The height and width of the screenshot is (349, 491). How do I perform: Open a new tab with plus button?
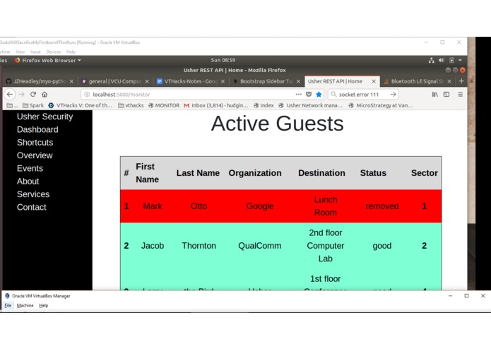[461, 81]
